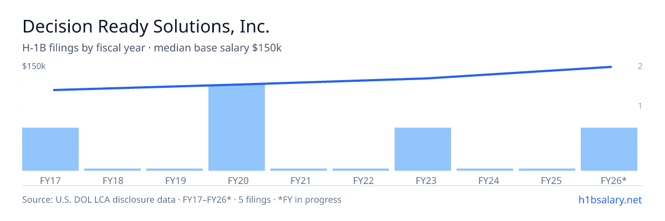The width and height of the screenshot is (665, 221).
Task: Click the small FY18 bar stub
Action: [x=112, y=170]
